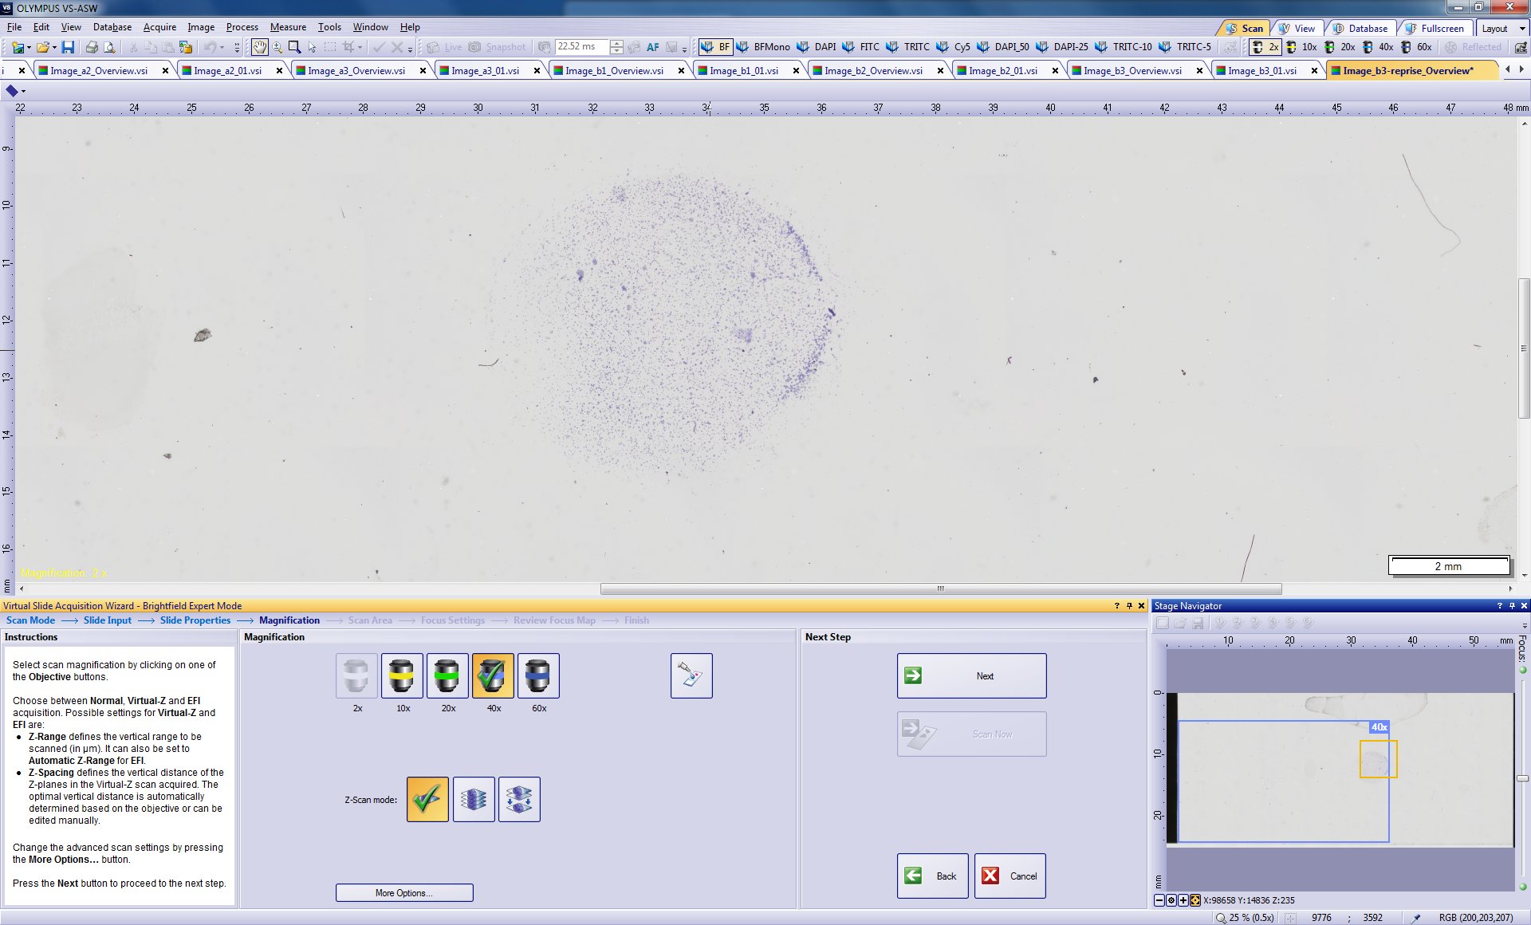
Task: Expand the Open file dropdown arrow
Action: point(54,47)
